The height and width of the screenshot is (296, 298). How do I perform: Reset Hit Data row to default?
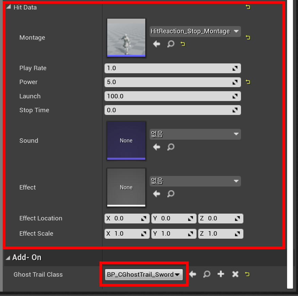point(248,7)
